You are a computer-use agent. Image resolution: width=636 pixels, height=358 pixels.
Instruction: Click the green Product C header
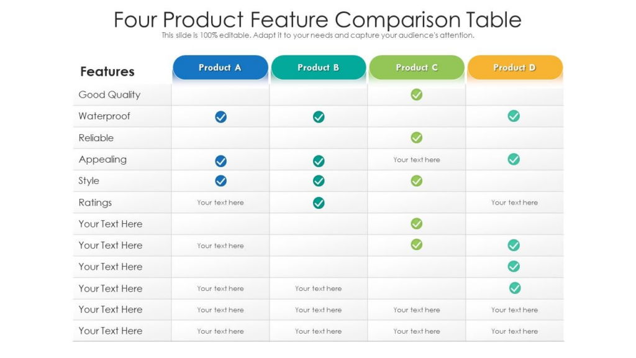417,67
